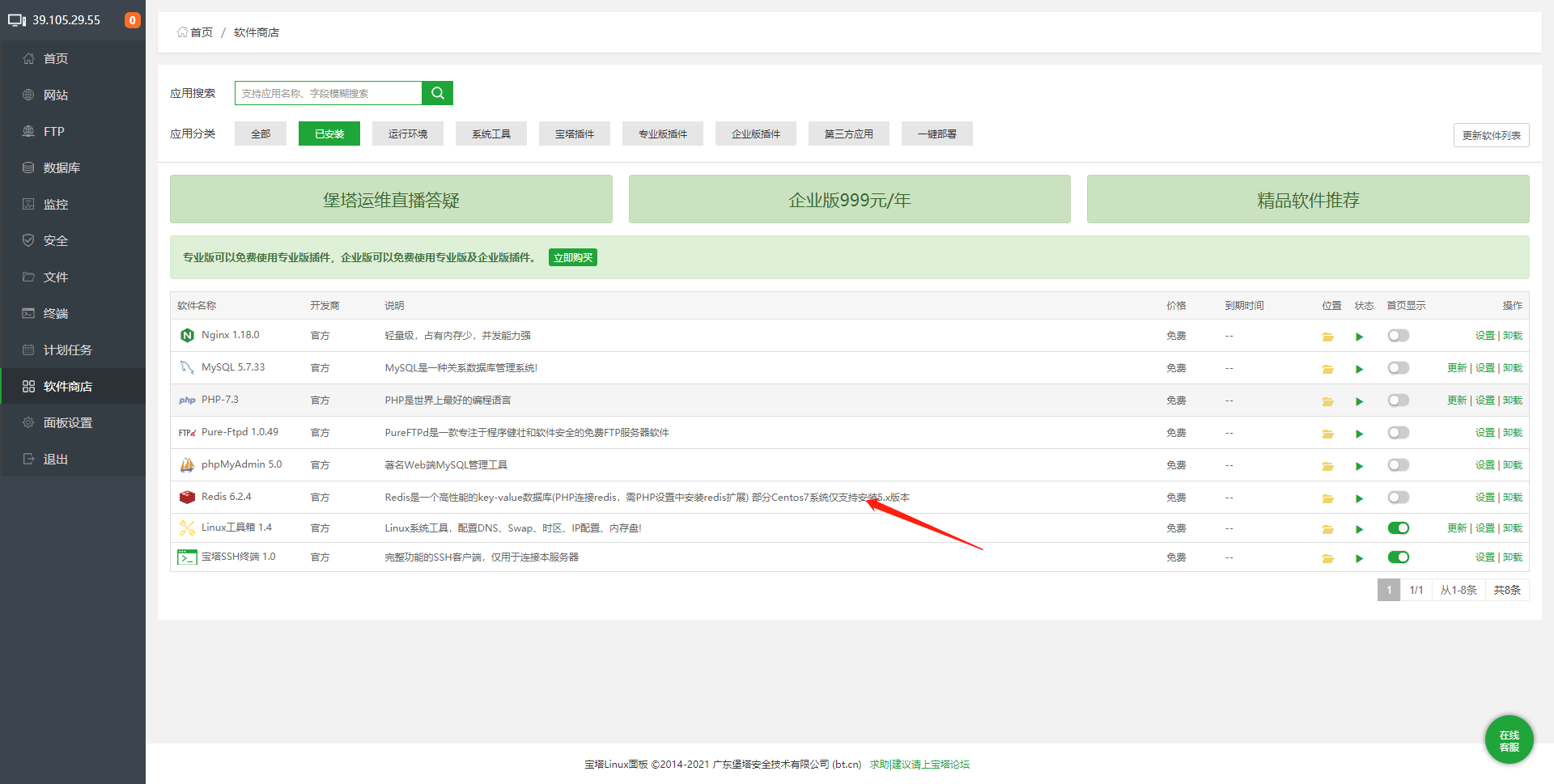Screen dimensions: 1554x784
Task: Disable homepage display for Linux工具箱
Action: pos(1398,528)
